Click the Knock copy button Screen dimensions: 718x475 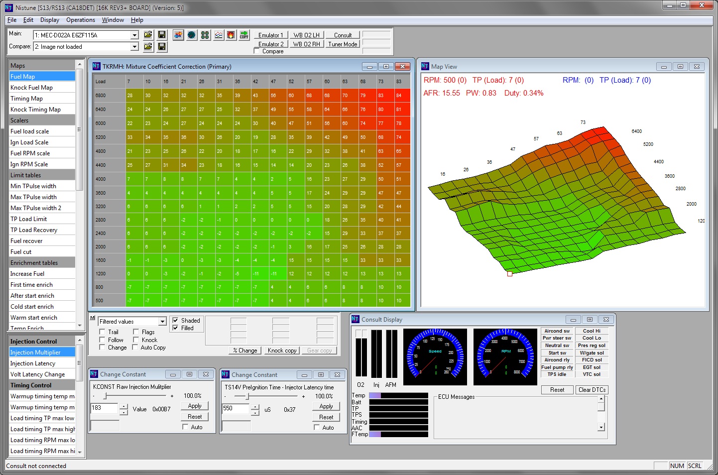(x=282, y=350)
